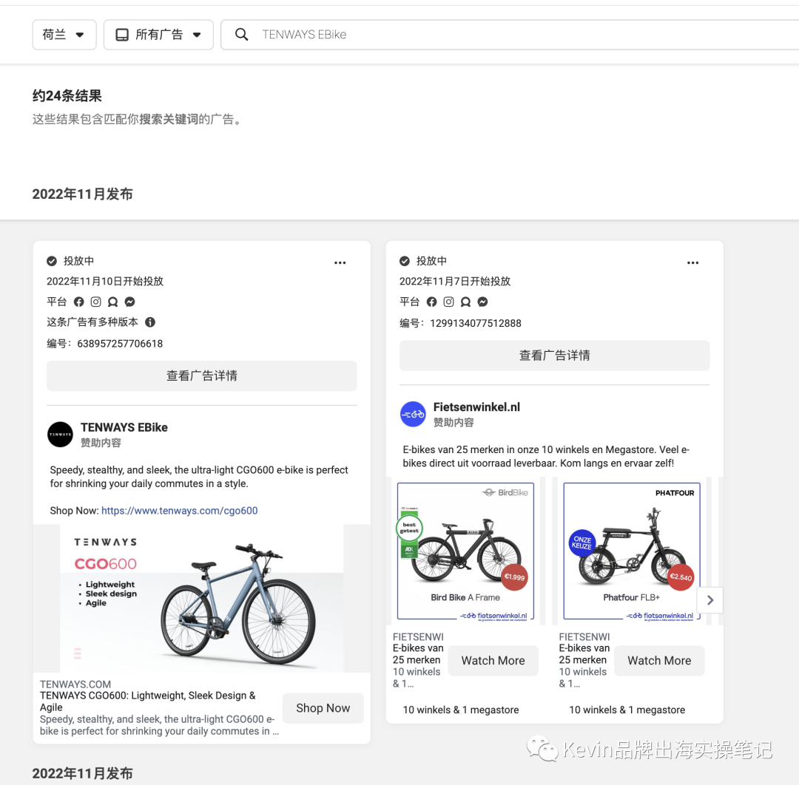Click 查看广告详情 for ad 1299134077512888
The height and width of the screenshot is (785, 799).
(x=554, y=356)
